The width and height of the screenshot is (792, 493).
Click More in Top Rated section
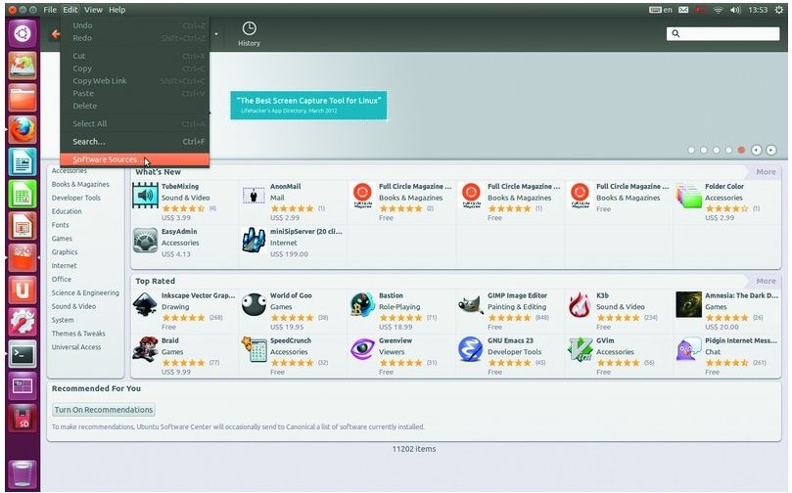tap(766, 281)
